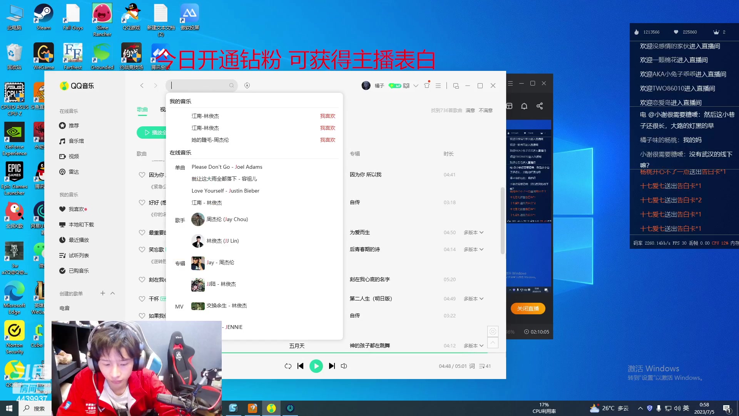Like the song 干杯 with heart icon
The image size is (739, 416).
(x=142, y=299)
